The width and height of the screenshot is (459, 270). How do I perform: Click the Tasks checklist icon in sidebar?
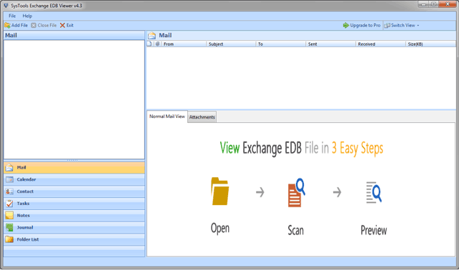tap(9, 204)
